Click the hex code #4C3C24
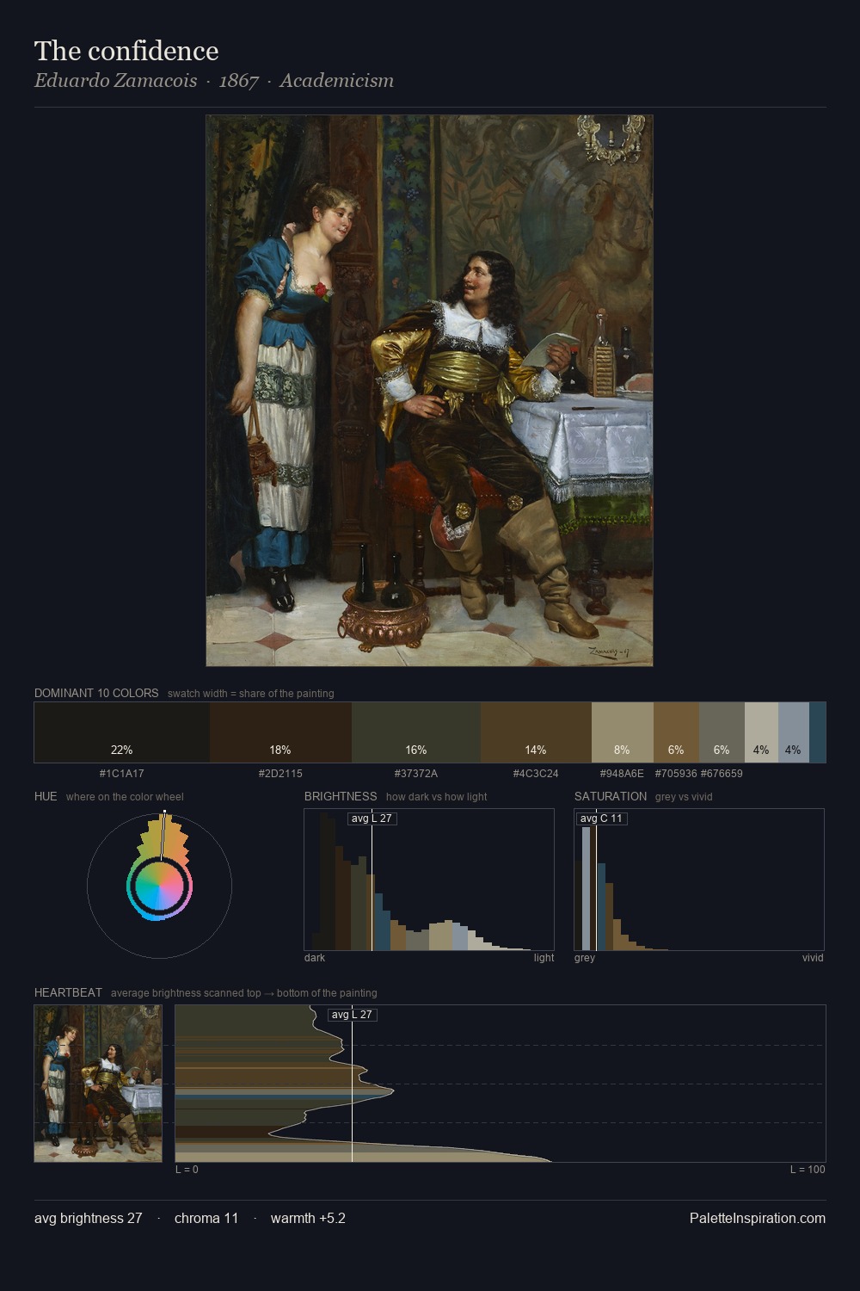This screenshot has height=1291, width=860. (x=536, y=774)
